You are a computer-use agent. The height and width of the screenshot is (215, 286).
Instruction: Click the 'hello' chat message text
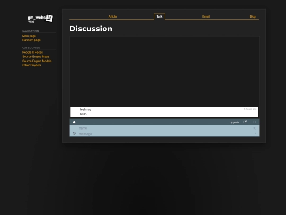point(83,114)
